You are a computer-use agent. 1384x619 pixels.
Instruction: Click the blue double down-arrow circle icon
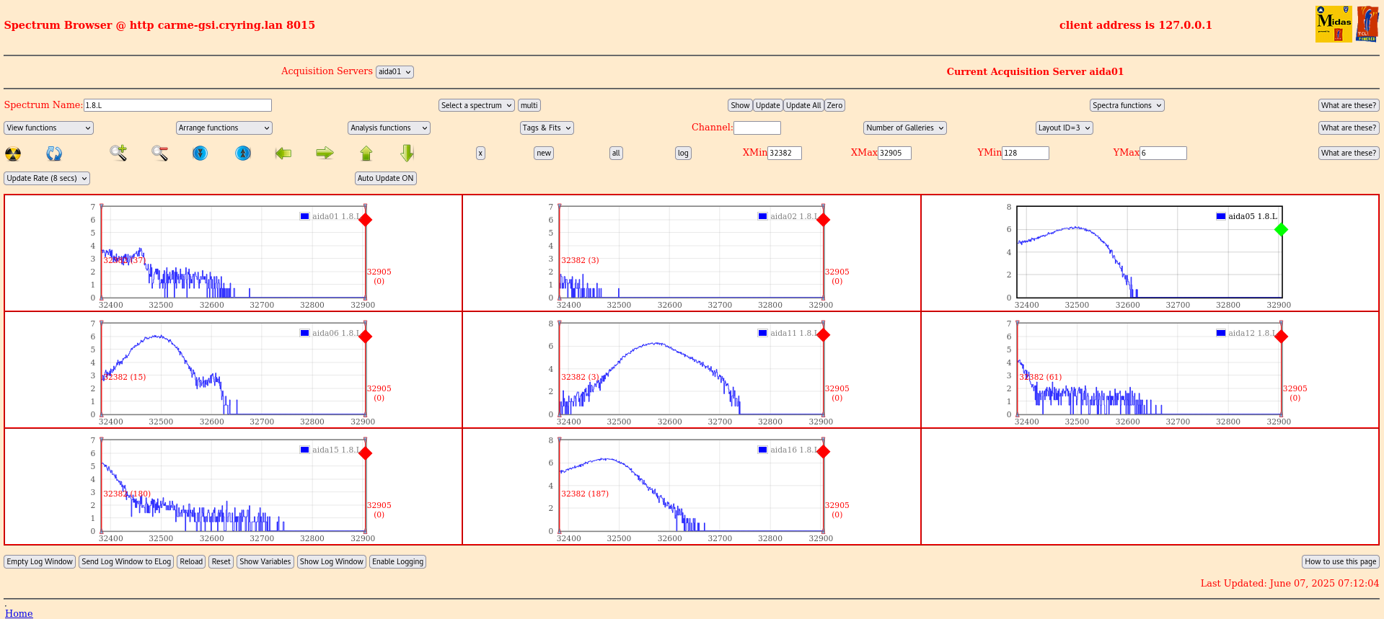click(200, 153)
